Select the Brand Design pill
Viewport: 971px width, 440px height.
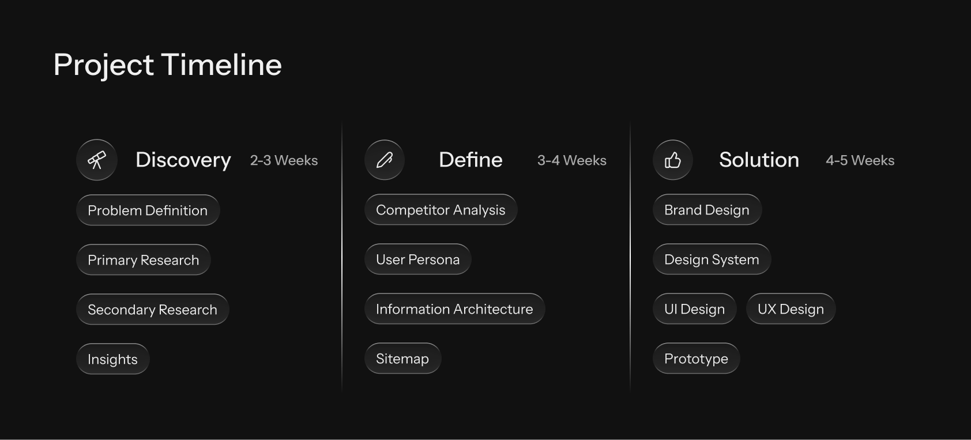pyautogui.click(x=707, y=210)
